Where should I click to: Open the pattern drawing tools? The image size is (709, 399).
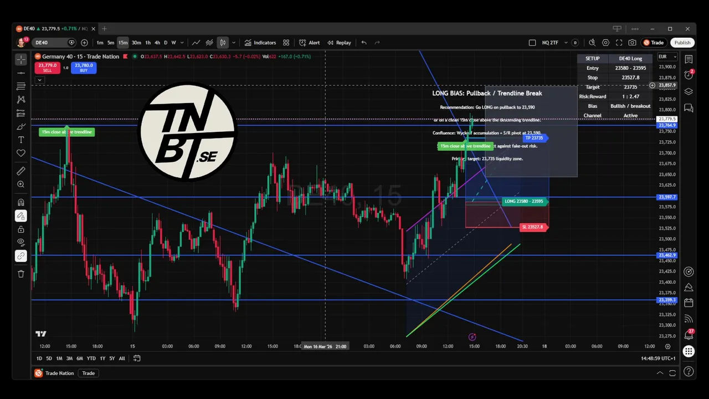point(21,99)
